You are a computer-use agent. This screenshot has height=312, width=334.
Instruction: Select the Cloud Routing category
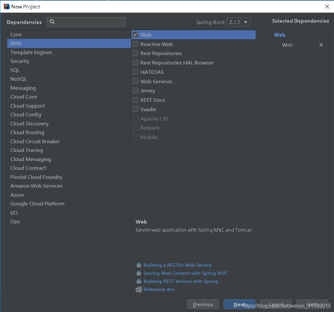point(69,133)
